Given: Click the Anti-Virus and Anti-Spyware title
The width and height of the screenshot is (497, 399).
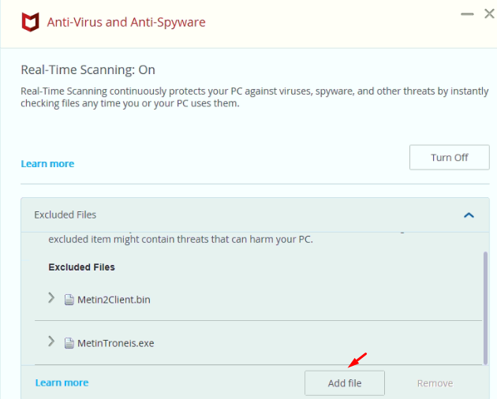Looking at the screenshot, I should (x=126, y=22).
